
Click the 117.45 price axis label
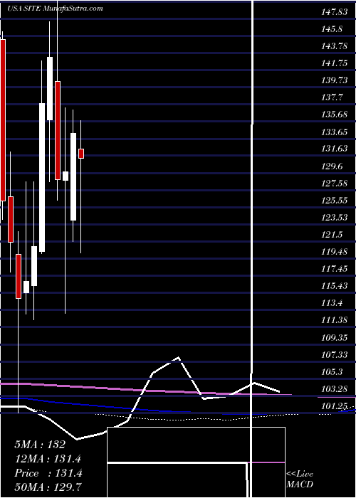tap(335, 269)
